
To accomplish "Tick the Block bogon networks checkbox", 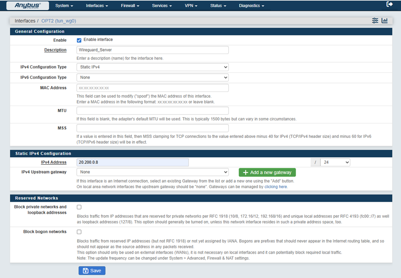I will [x=79, y=232].
